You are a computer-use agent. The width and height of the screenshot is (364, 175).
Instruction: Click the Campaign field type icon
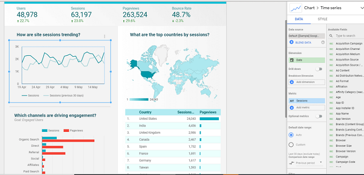331,157
